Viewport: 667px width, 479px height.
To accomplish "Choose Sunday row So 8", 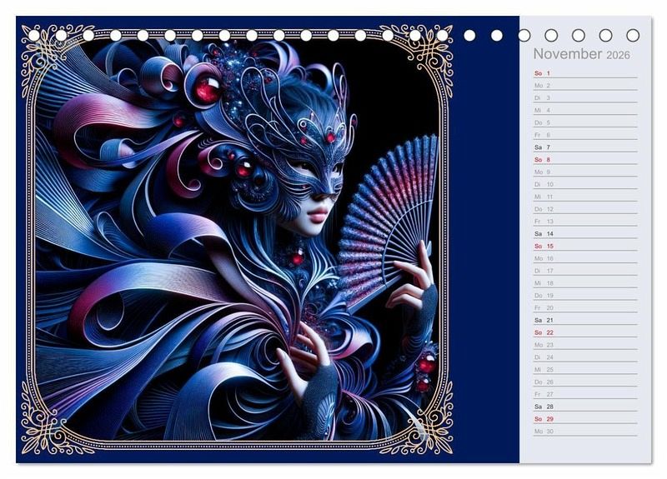I will [585, 159].
